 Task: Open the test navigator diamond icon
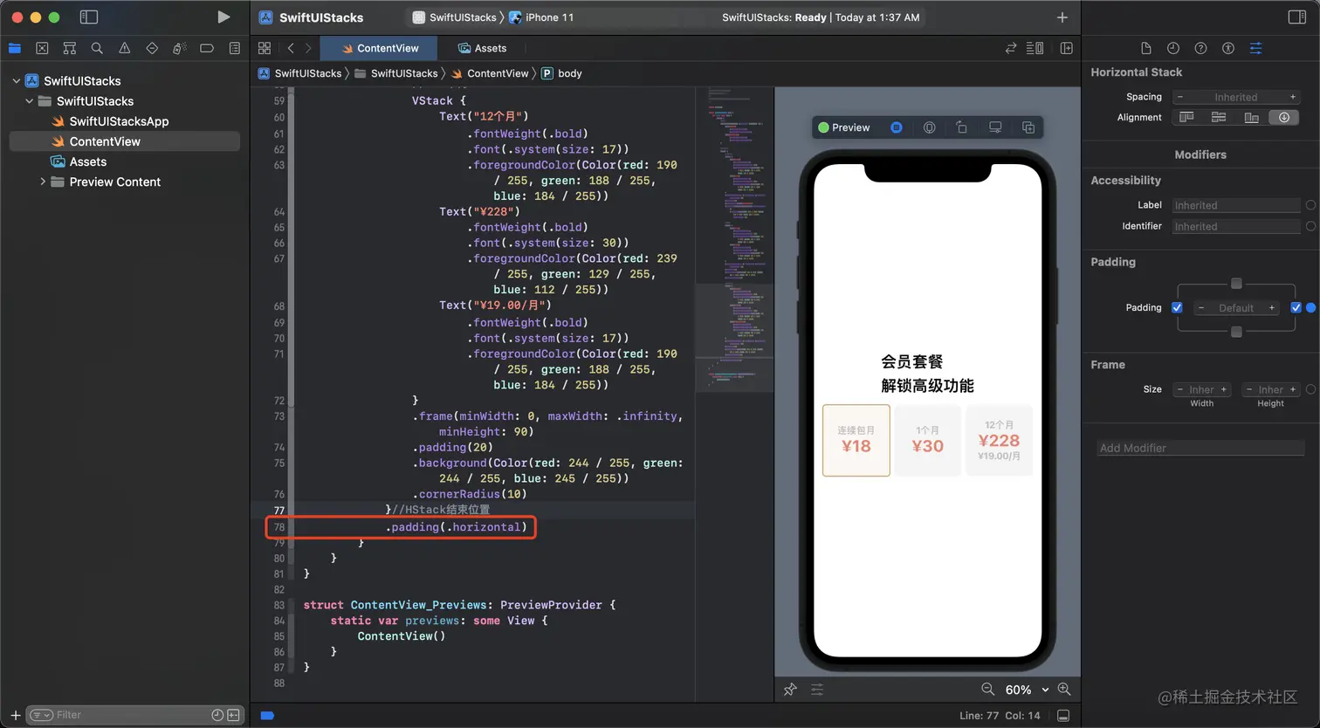click(x=152, y=48)
